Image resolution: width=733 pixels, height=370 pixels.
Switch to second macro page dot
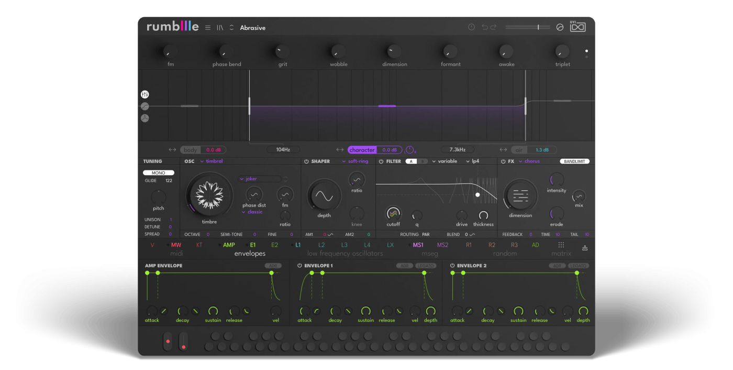586,56
